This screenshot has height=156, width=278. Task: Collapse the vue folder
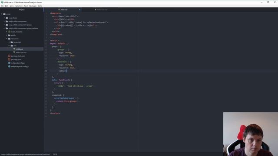9,45
